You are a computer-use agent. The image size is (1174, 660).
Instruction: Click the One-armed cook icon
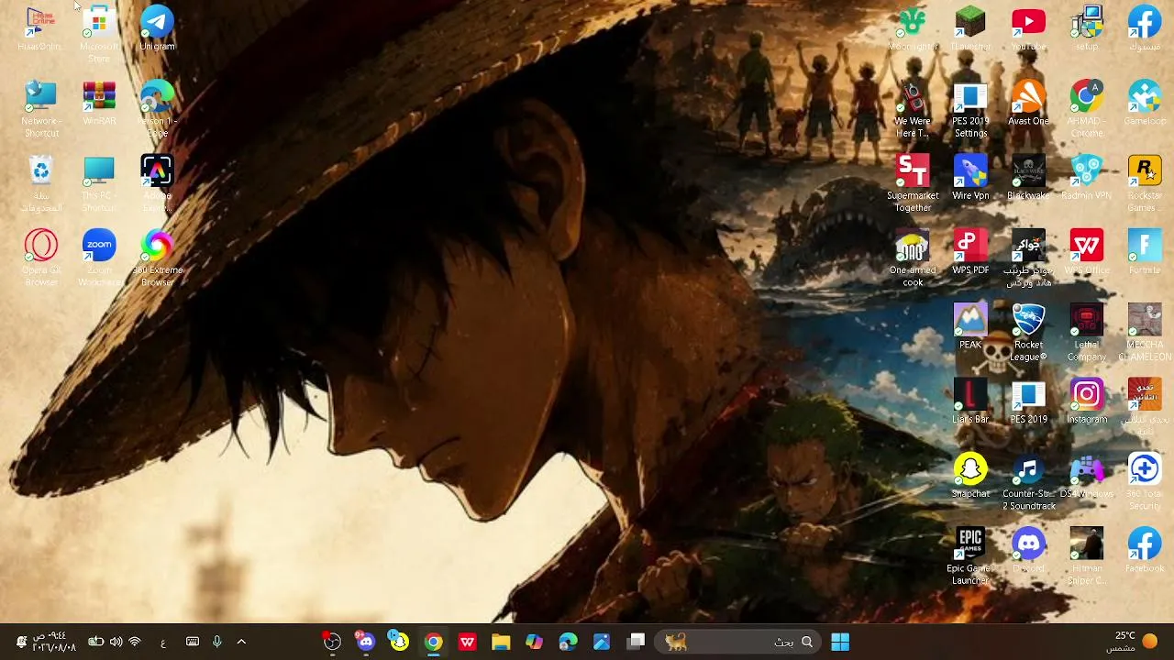(913, 258)
